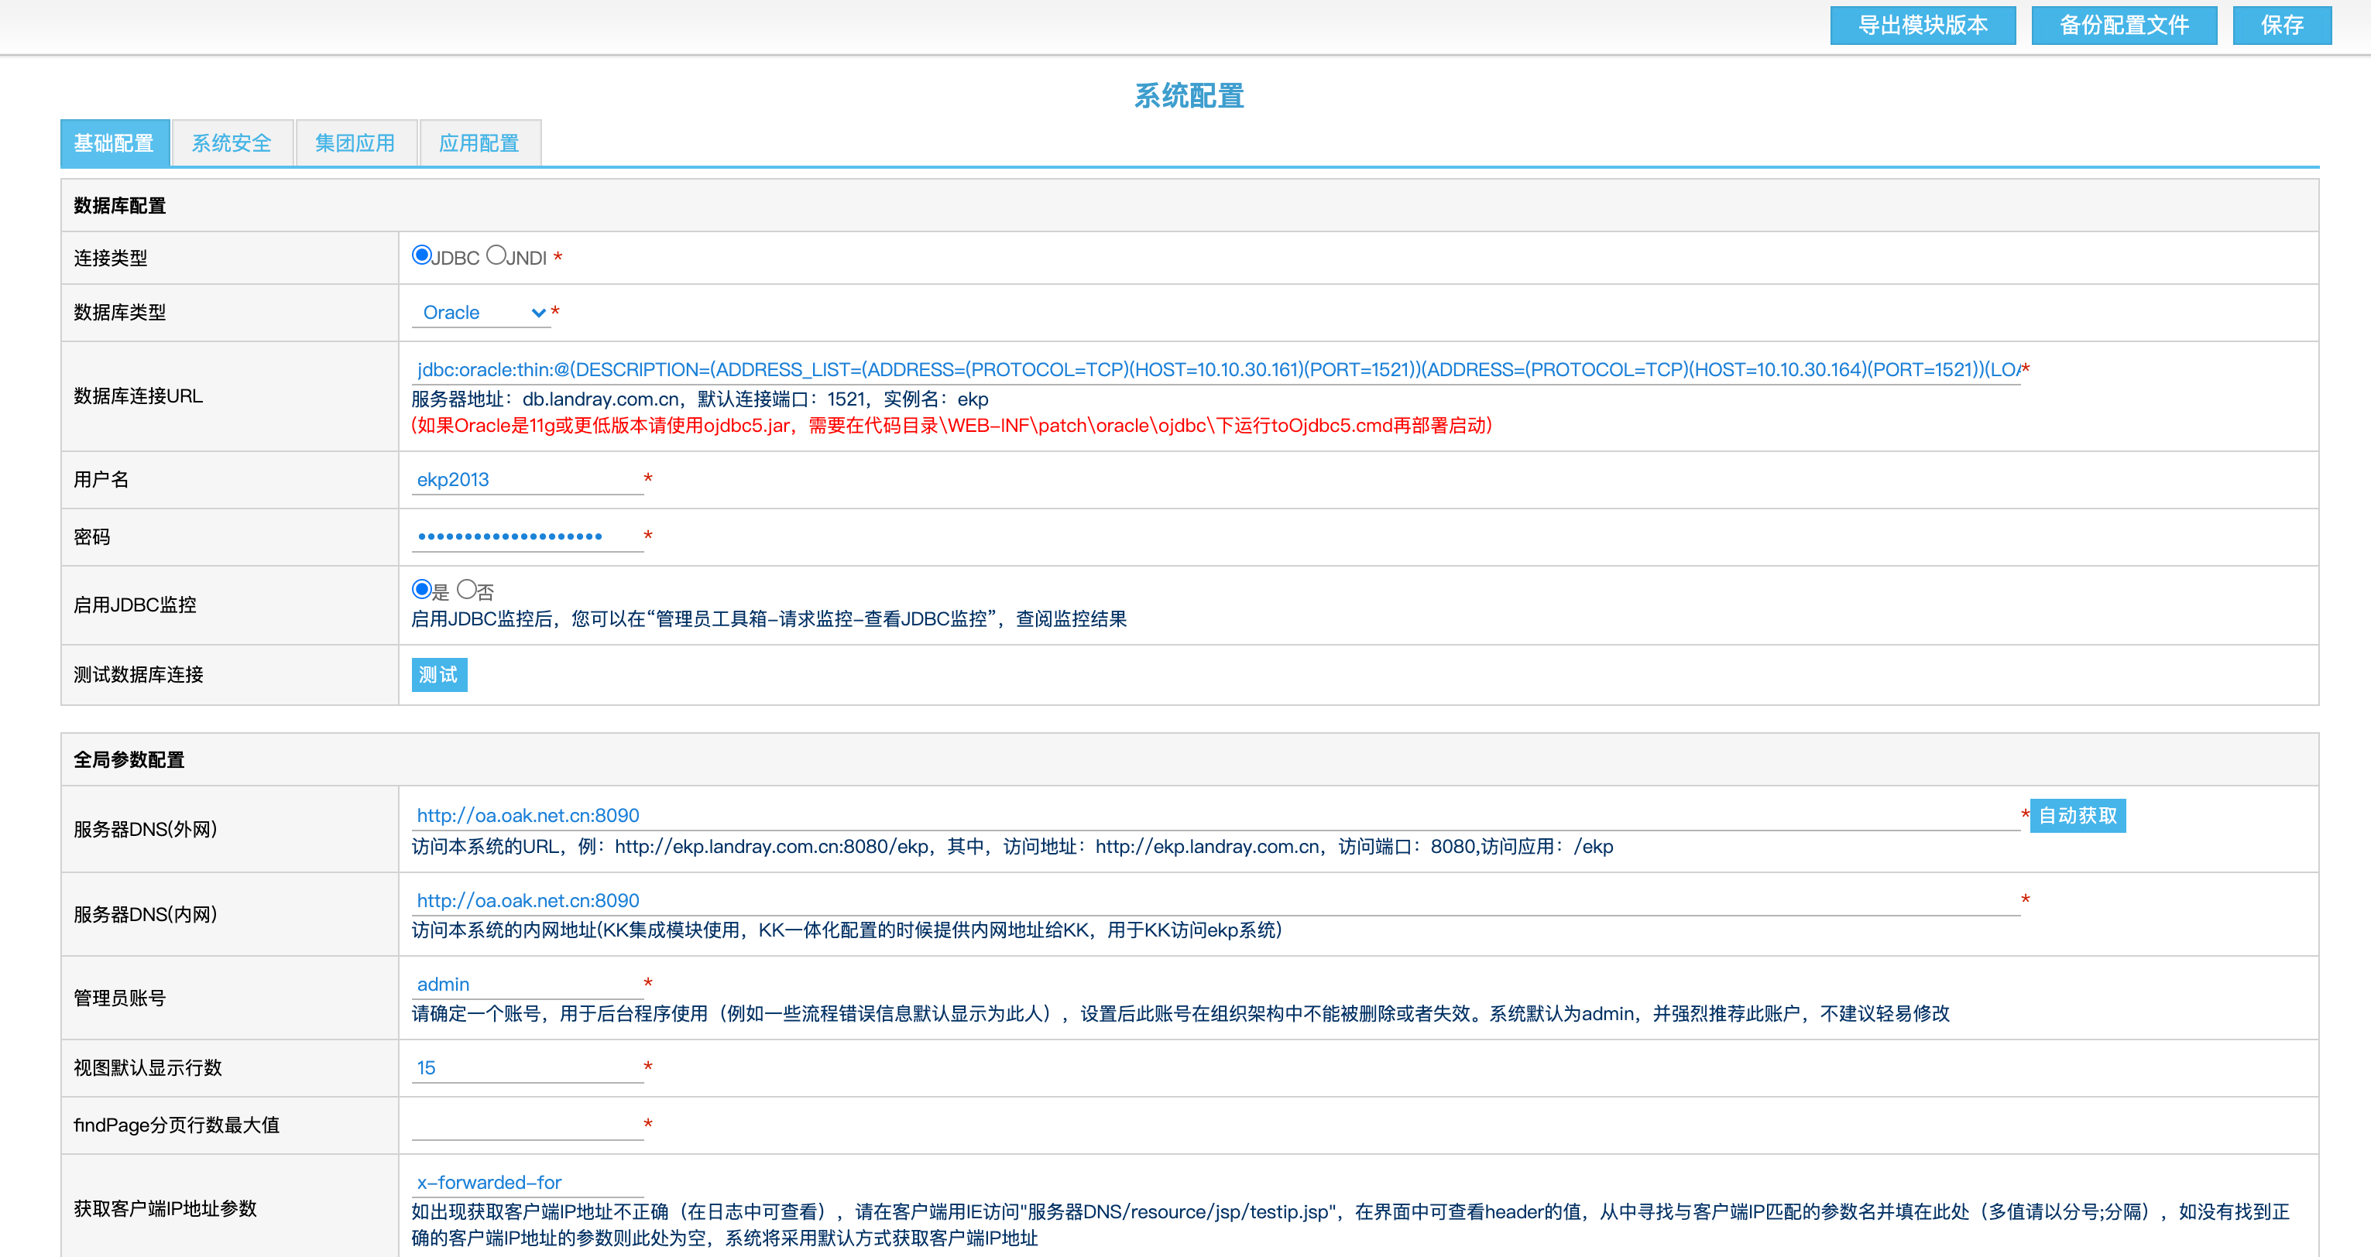This screenshot has width=2371, height=1257.
Task: Focus the external server DNS field
Action: pos(1215,815)
